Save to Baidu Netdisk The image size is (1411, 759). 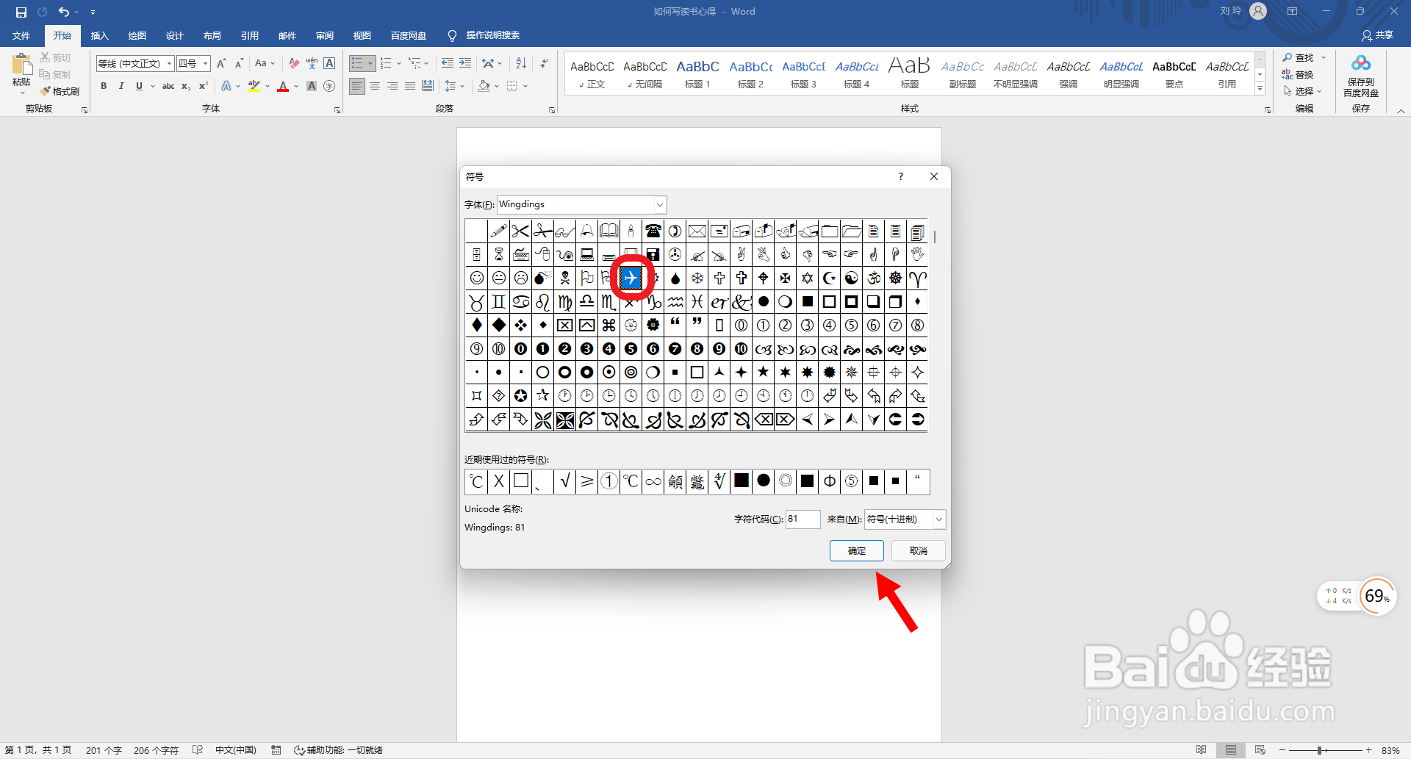tap(1361, 76)
